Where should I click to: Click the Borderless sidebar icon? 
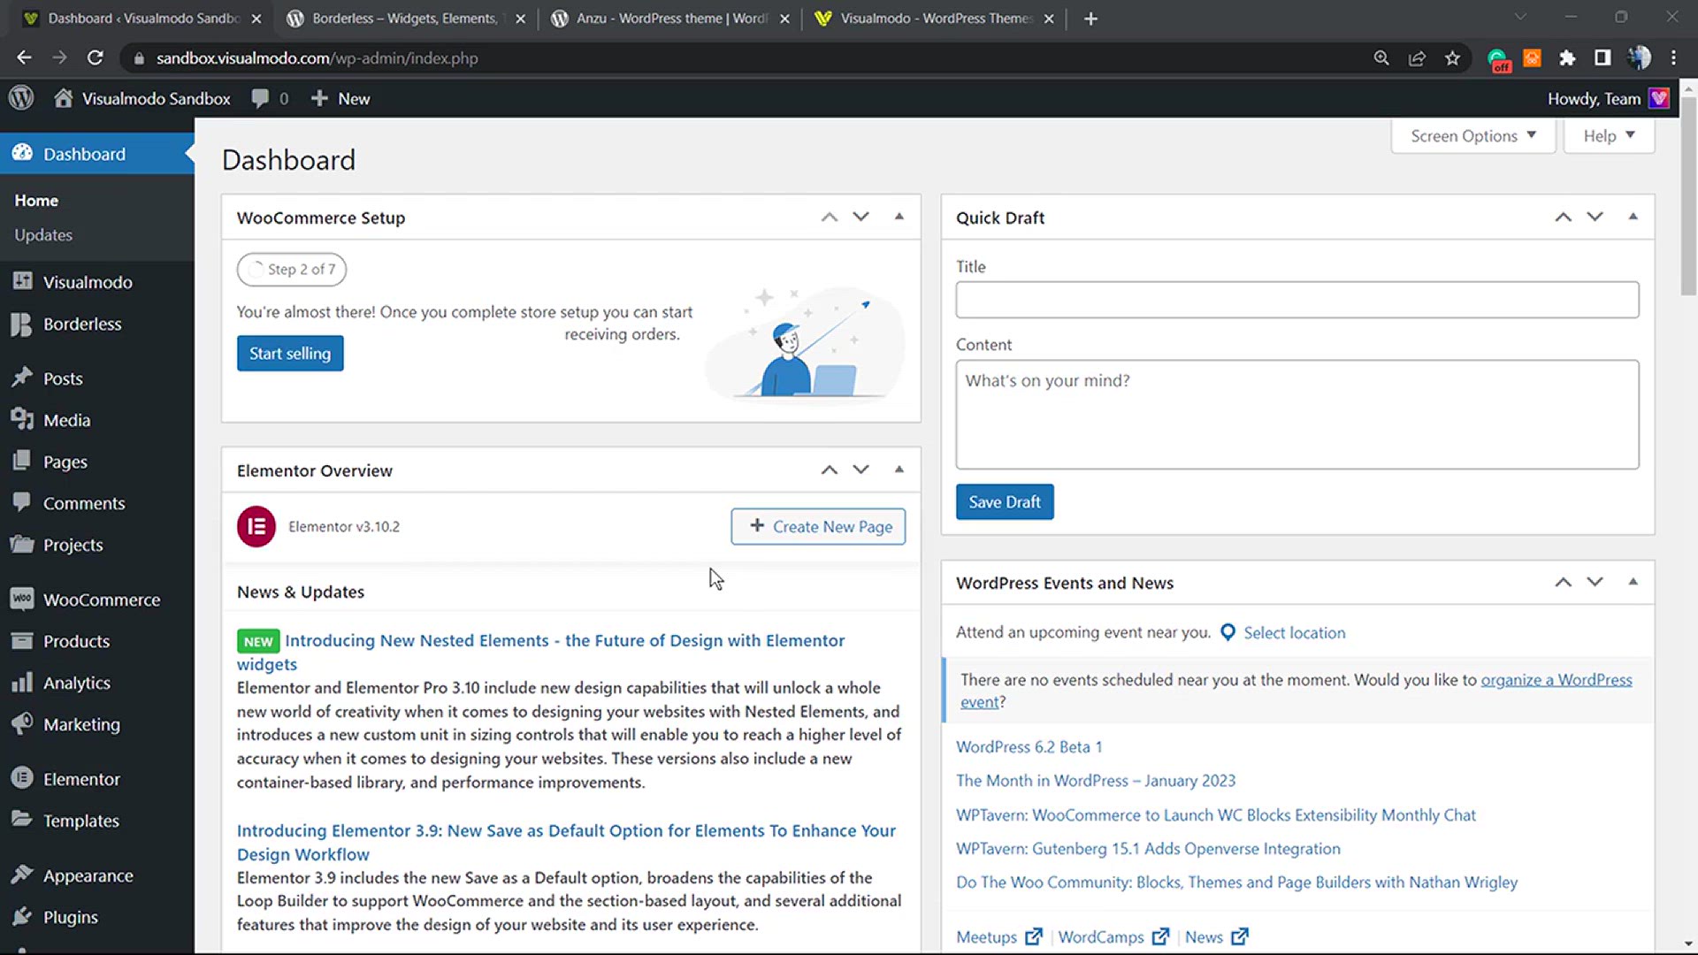coord(22,324)
